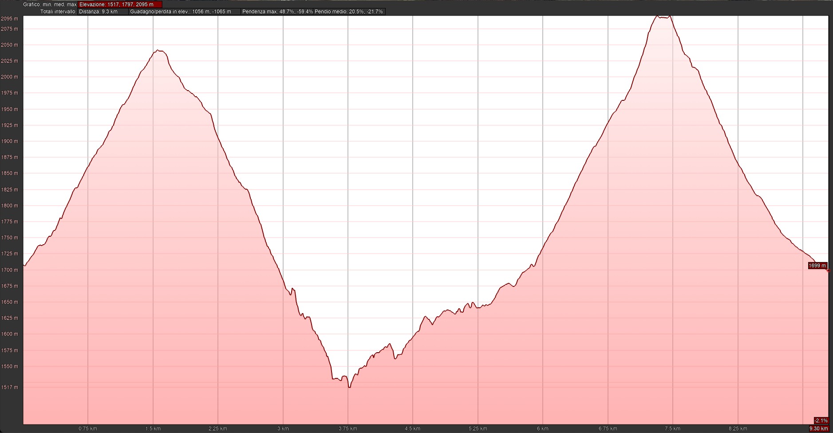This screenshot has height=433, width=833.
Task: Click the Grafico: min, med, max label
Action: click(50, 4)
